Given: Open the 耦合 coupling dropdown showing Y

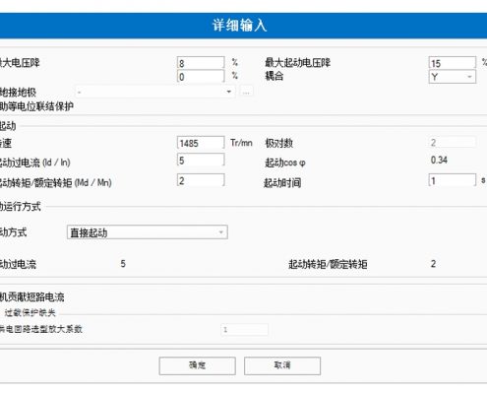Looking at the screenshot, I should pos(452,77).
